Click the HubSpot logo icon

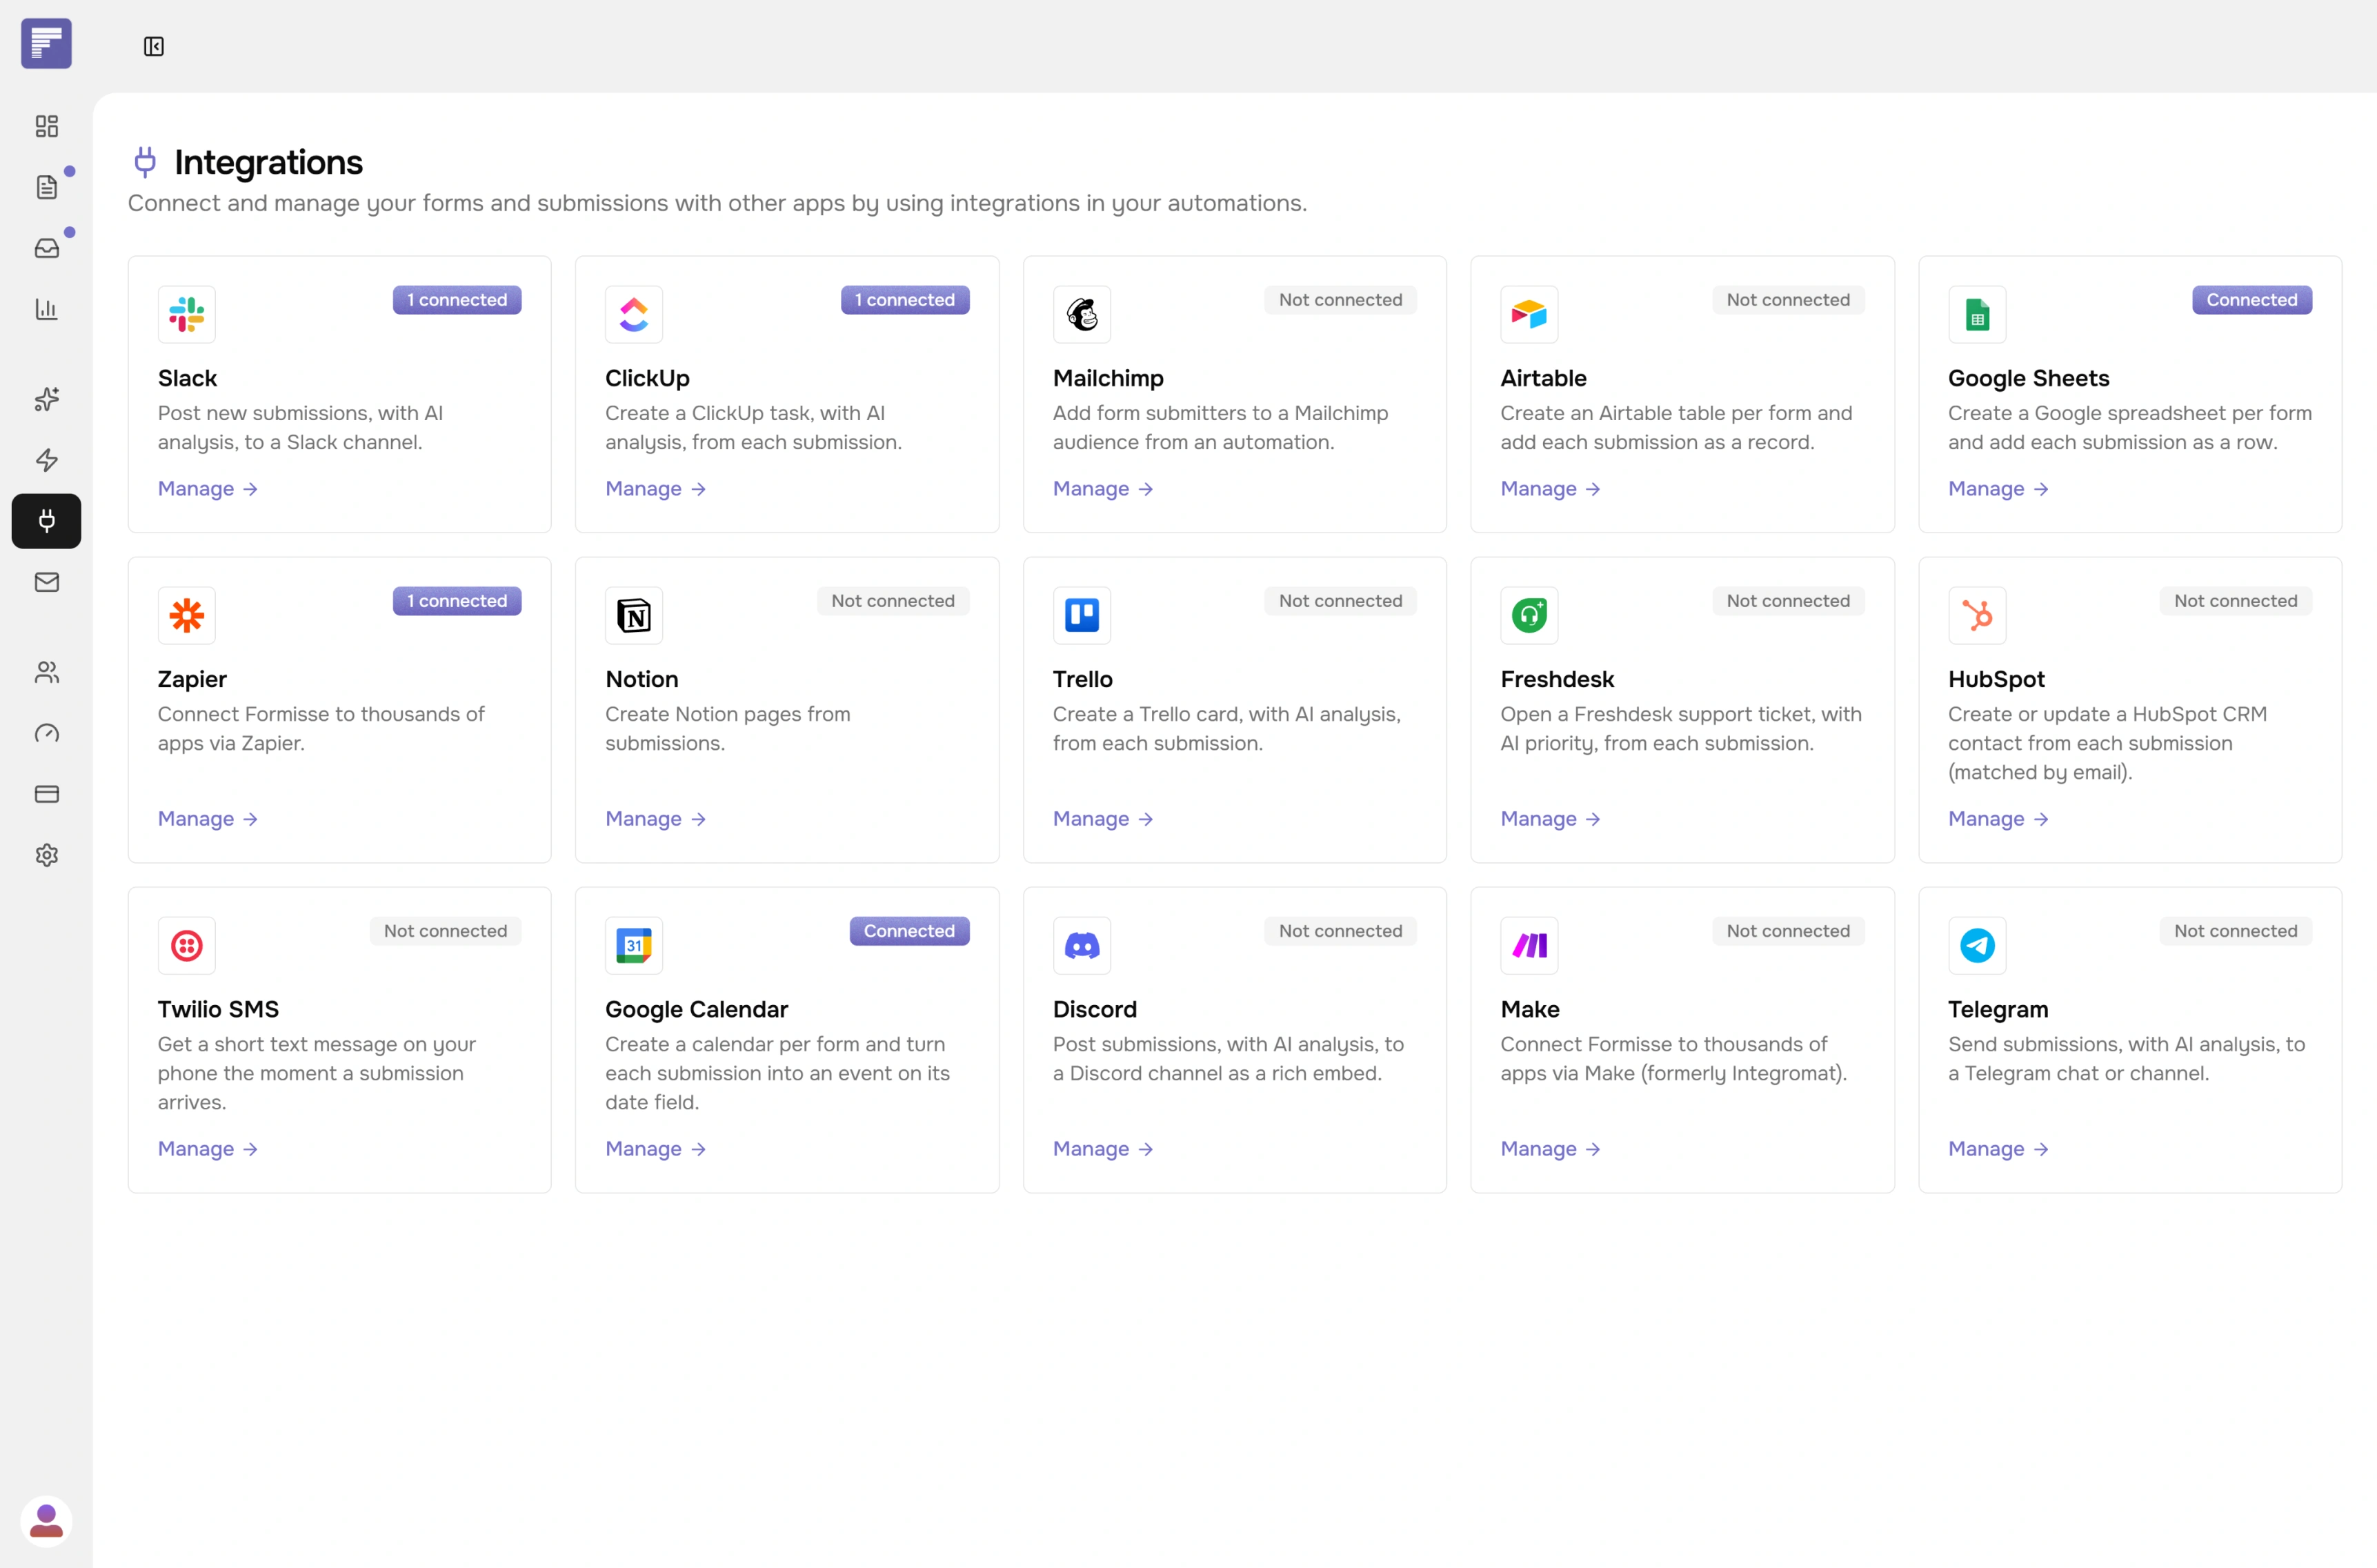1977,616
